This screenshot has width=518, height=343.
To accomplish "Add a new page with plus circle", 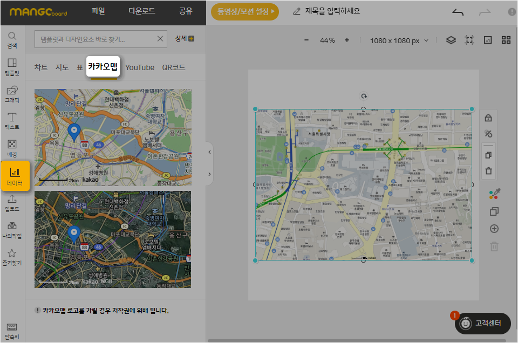I will (494, 229).
